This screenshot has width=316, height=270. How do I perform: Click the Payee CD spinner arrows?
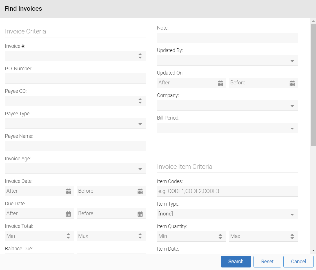140,101
